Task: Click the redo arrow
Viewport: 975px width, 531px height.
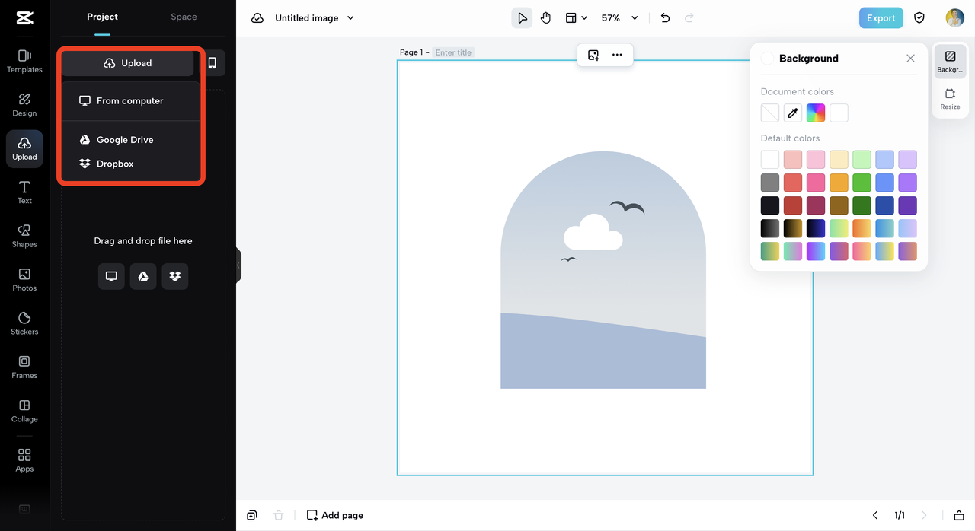Action: [689, 17]
